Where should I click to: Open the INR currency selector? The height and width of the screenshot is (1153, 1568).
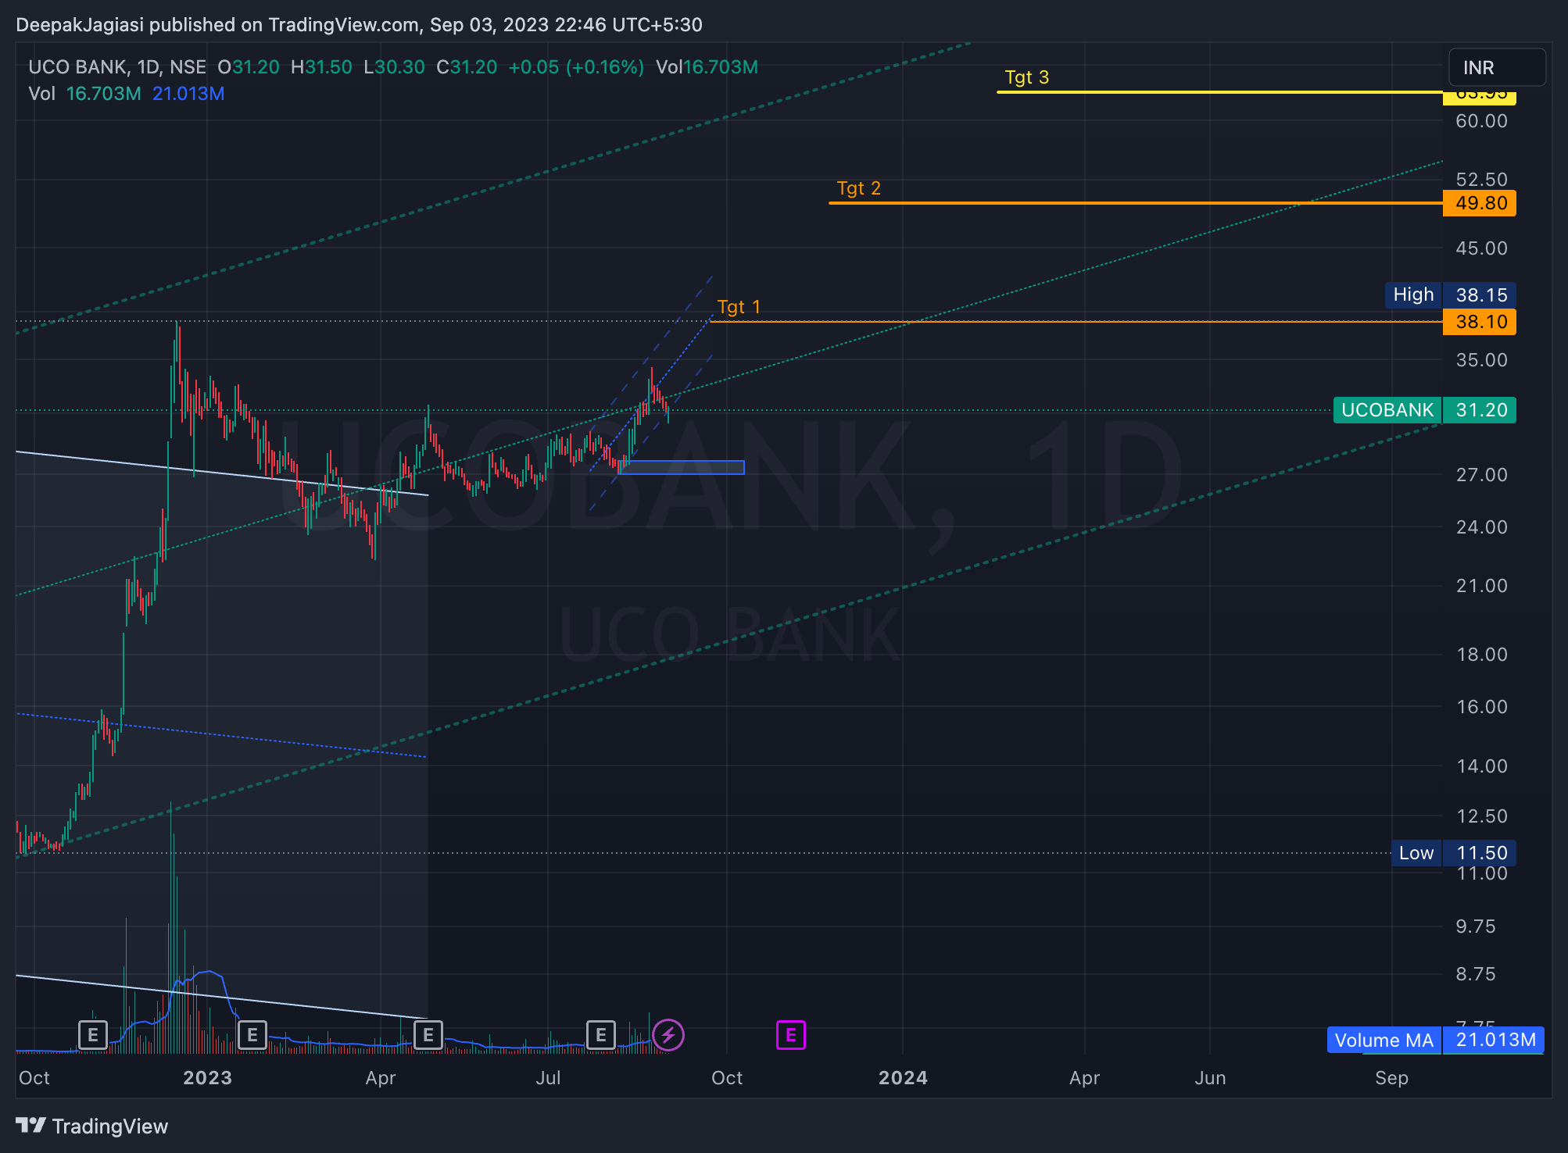[x=1497, y=67]
